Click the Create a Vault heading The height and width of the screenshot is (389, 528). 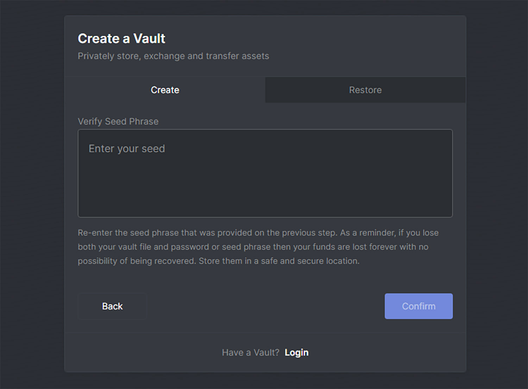coord(121,38)
